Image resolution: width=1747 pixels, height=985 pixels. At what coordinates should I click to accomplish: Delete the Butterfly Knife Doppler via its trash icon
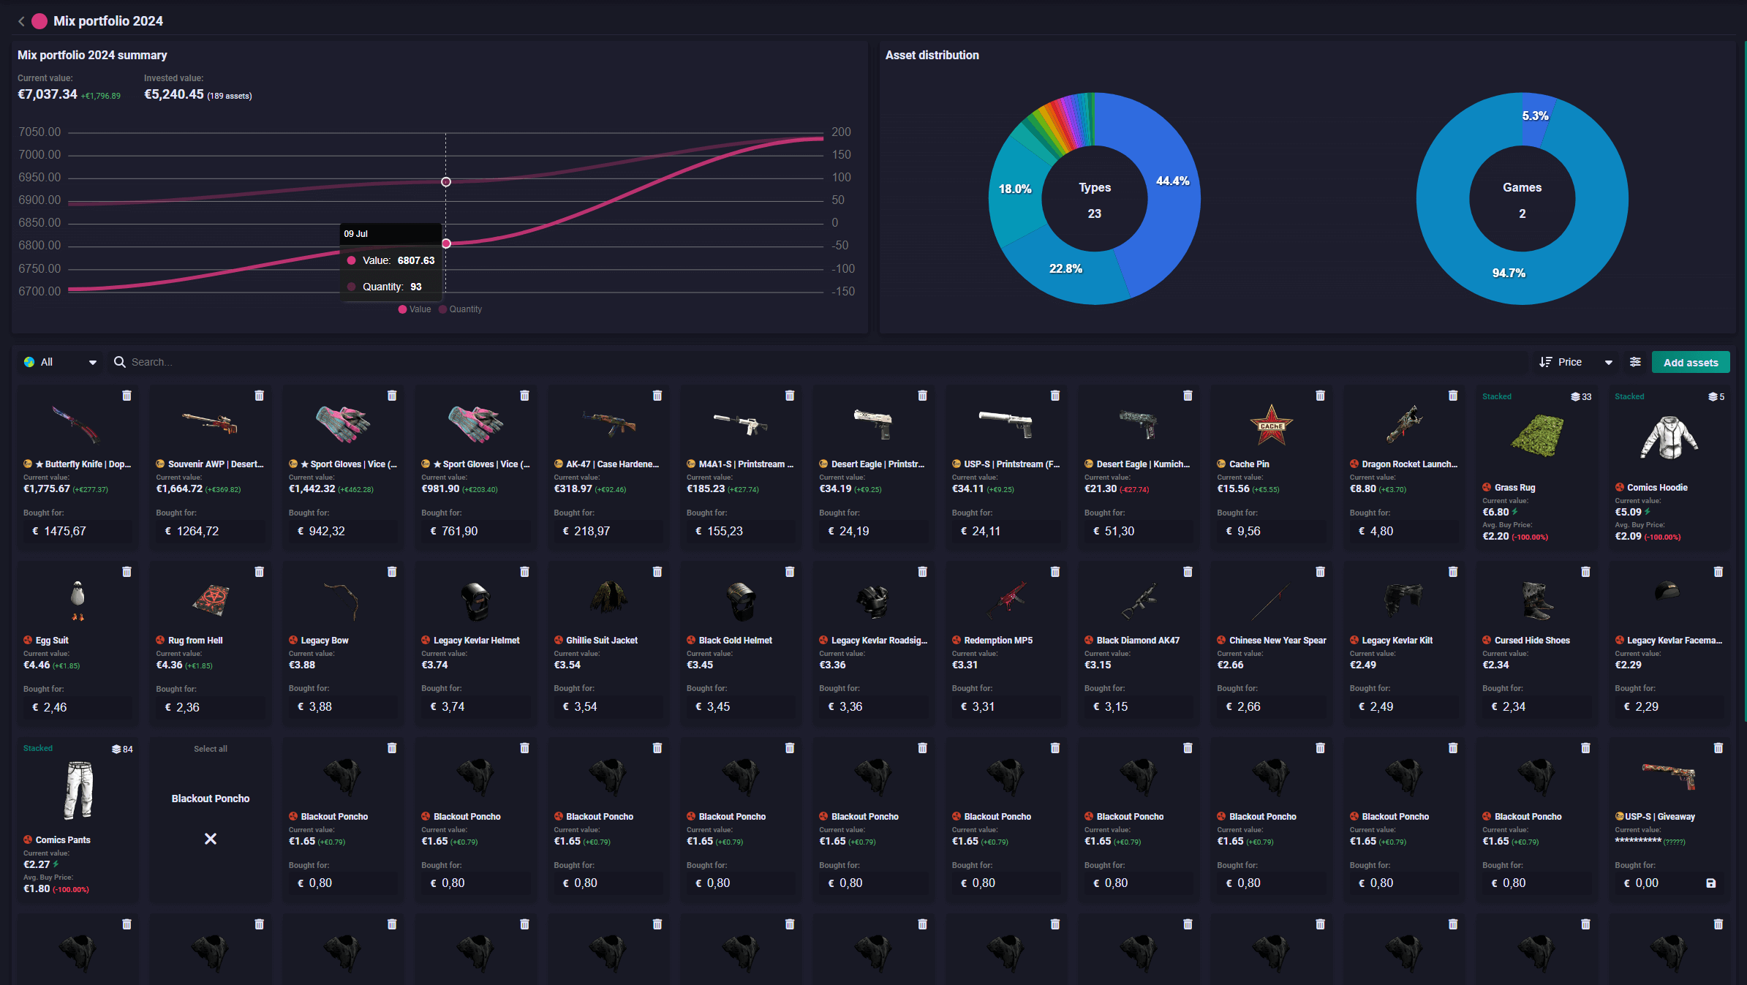(x=127, y=395)
